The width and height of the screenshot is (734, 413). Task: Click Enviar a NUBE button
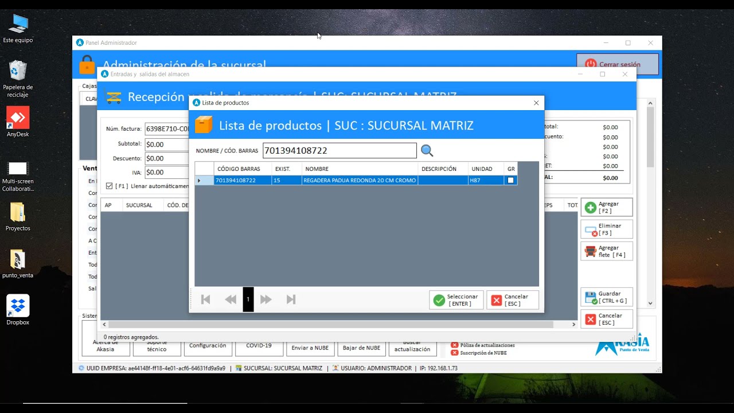tap(310, 348)
